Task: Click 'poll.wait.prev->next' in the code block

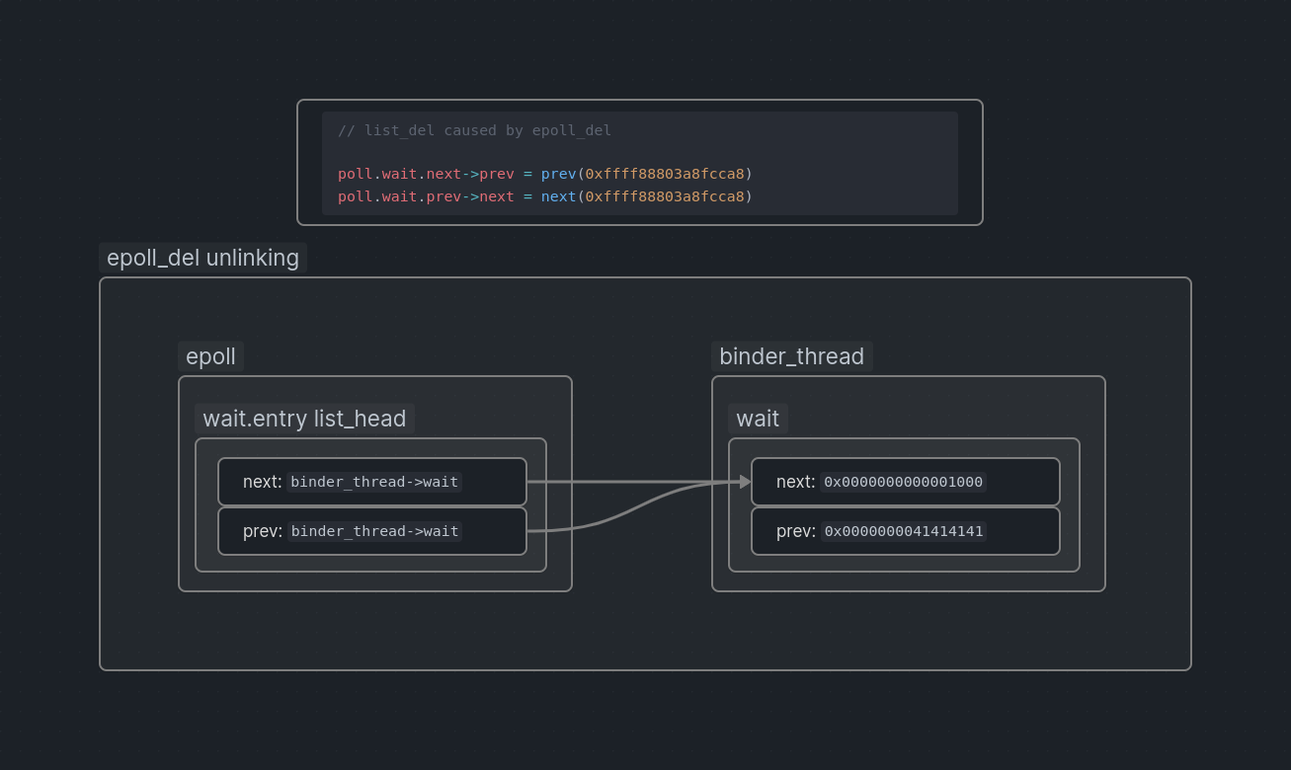Action: point(426,196)
